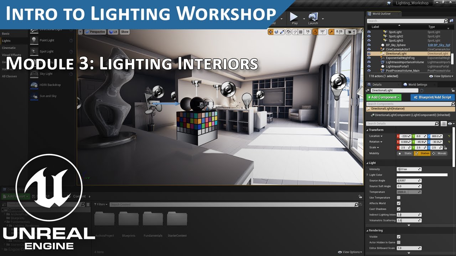
Task: Uncheck the Affects World checkbox
Action: 399,203
